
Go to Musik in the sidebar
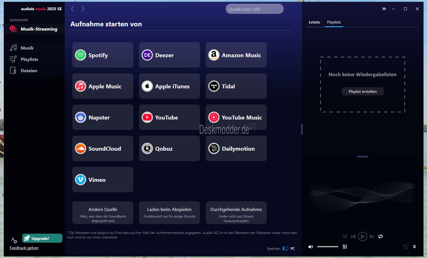(34, 48)
